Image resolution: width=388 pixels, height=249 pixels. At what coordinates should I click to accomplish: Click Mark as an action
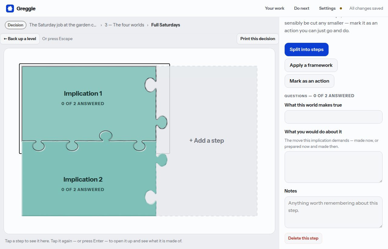coord(309,81)
